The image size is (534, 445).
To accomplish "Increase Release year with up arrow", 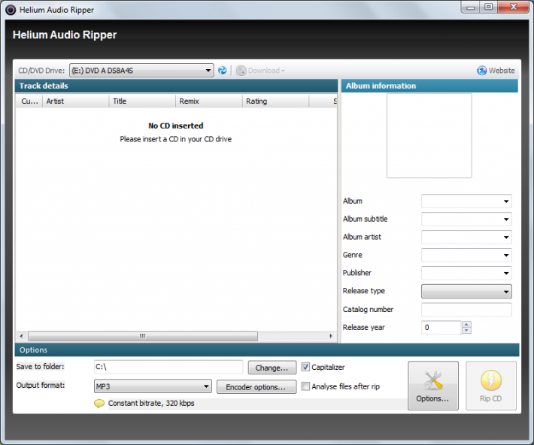I will coord(466,325).
